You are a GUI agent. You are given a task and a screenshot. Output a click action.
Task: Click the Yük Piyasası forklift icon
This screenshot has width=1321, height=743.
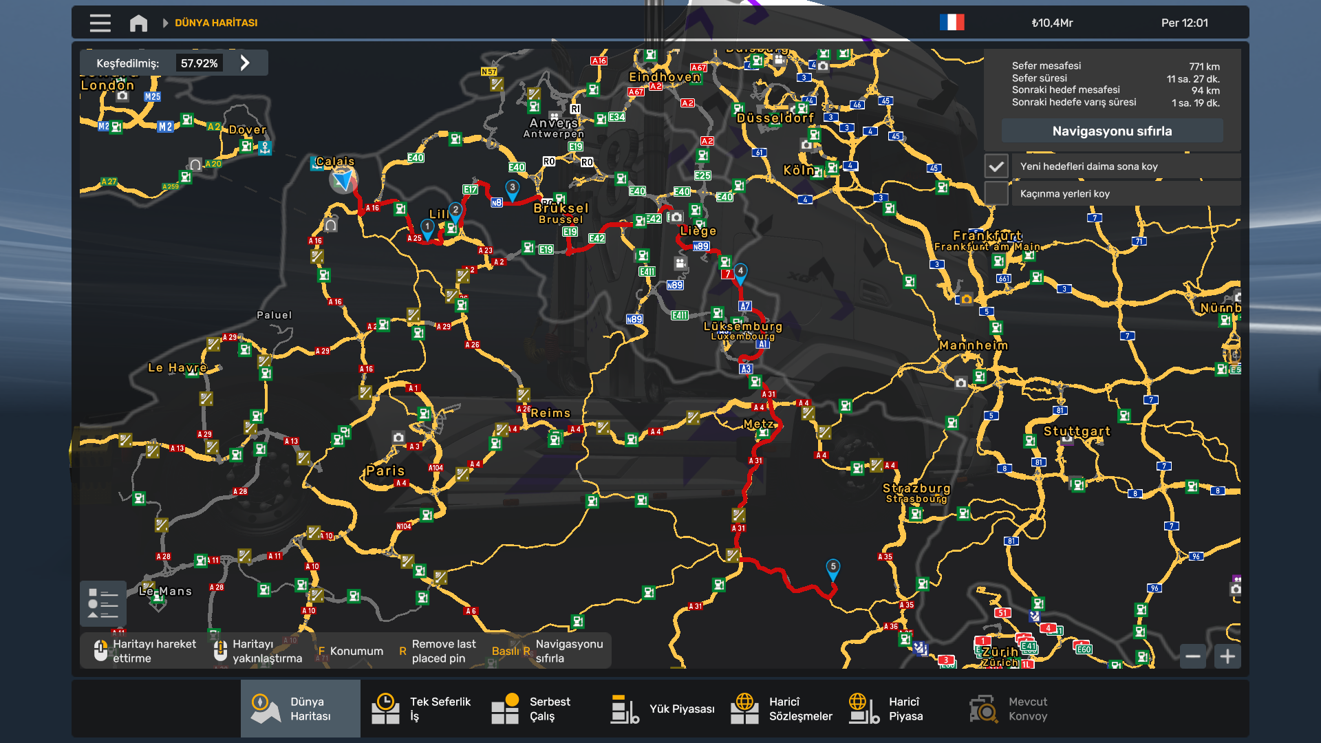pos(625,709)
